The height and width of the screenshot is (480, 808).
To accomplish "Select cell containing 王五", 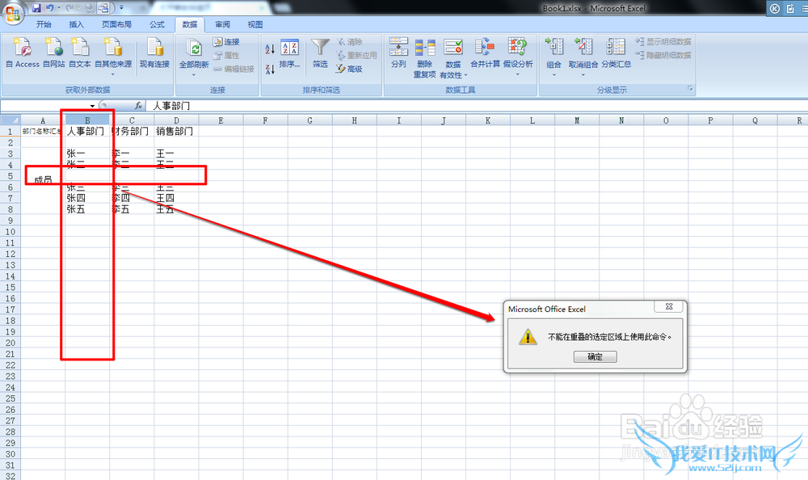I will tap(176, 209).
